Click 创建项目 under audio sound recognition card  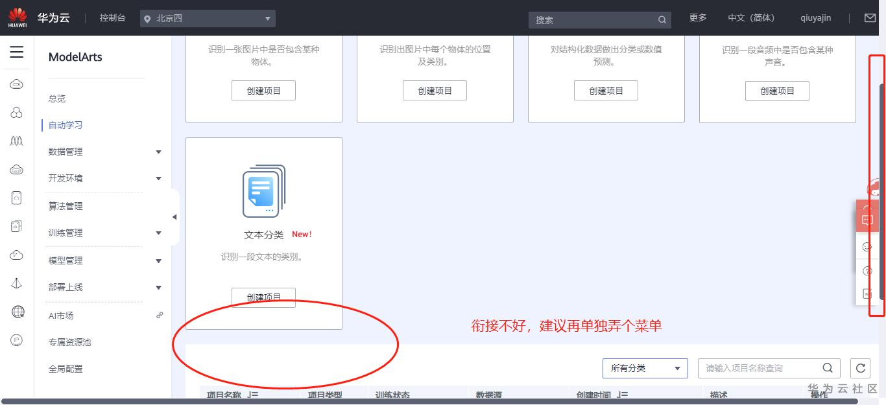click(777, 91)
